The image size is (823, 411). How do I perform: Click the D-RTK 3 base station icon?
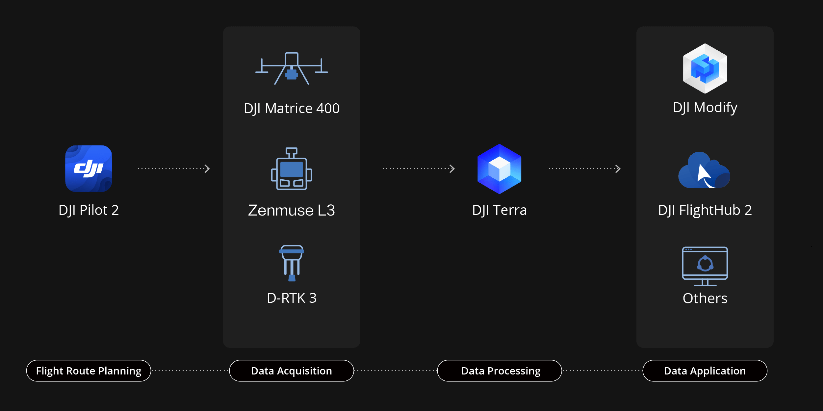(x=291, y=263)
